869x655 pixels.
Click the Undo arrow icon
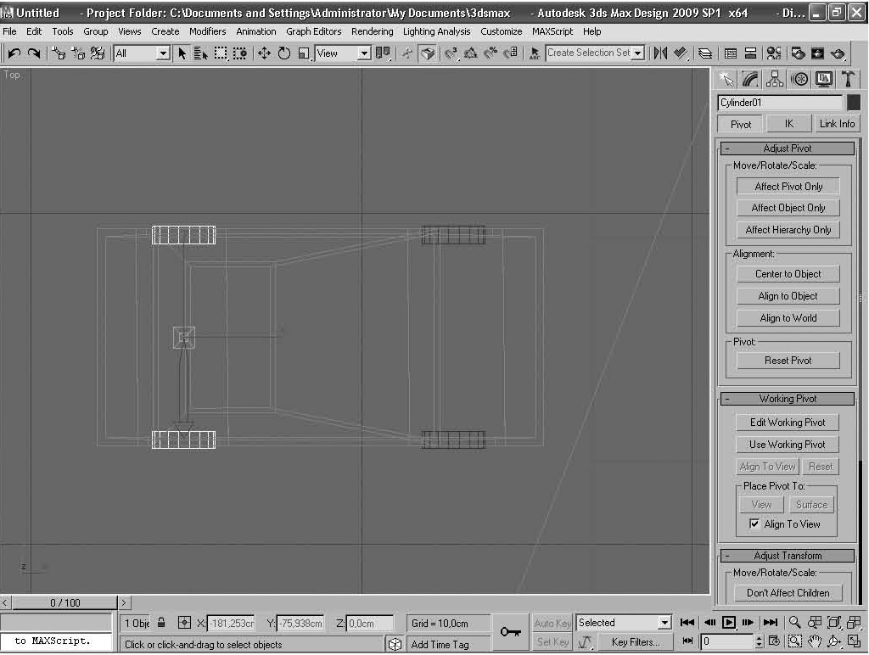point(14,53)
